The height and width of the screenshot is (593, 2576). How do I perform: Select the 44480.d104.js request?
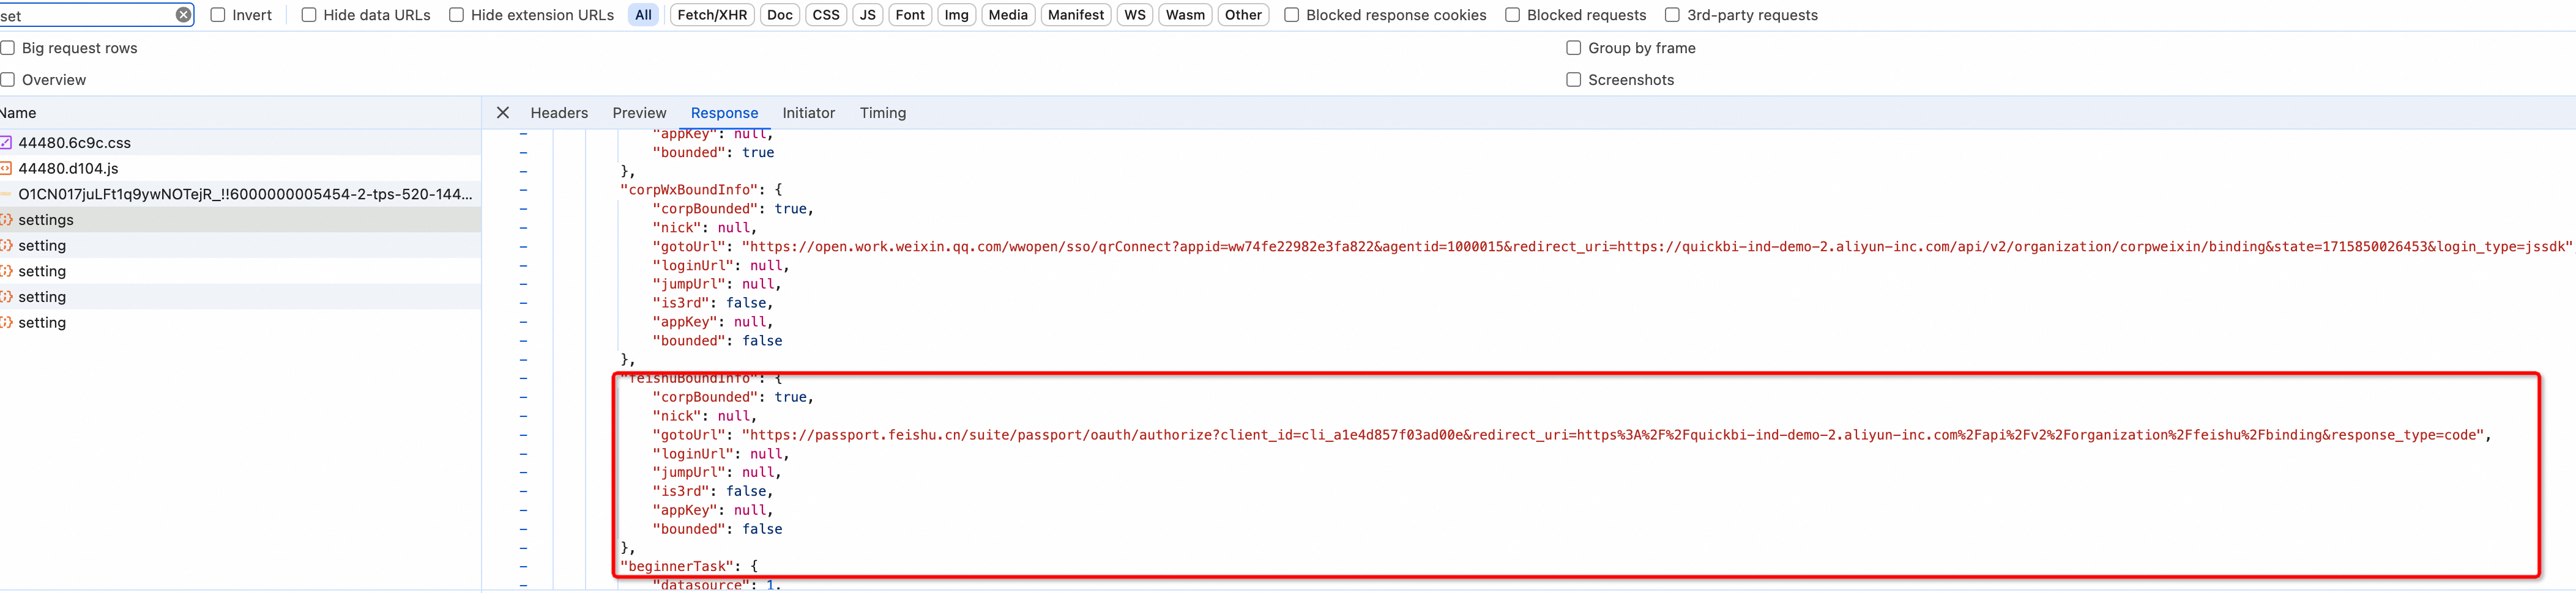(68, 169)
